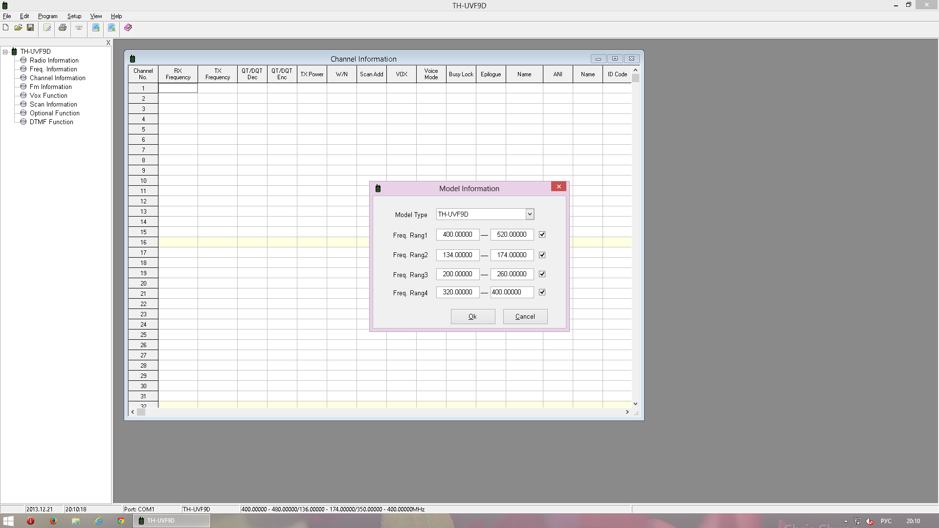Click the edit notepad pencil toolbar icon
939x528 pixels.
47,27
